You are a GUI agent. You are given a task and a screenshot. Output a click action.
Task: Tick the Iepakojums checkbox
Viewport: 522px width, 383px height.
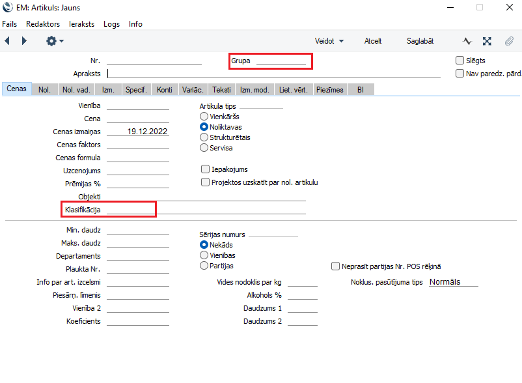point(205,169)
